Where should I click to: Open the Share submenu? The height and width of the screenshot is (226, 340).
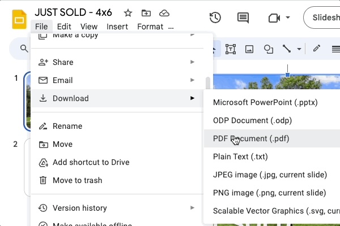117,62
